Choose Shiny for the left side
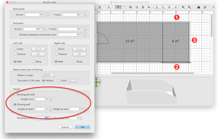The width and height of the screenshot is (219, 139). (33, 62)
